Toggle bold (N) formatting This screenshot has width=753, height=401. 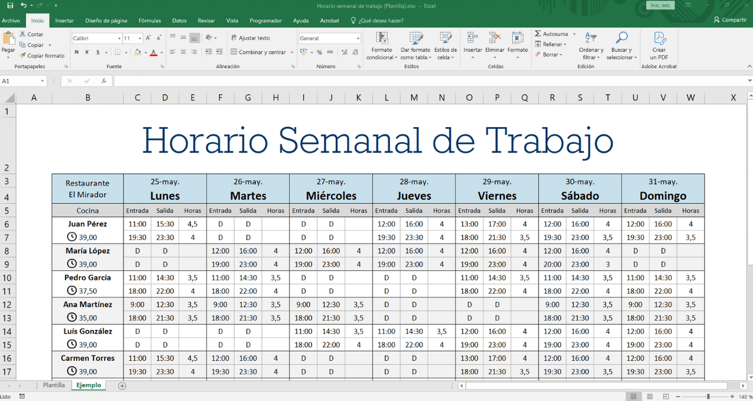[x=77, y=52]
